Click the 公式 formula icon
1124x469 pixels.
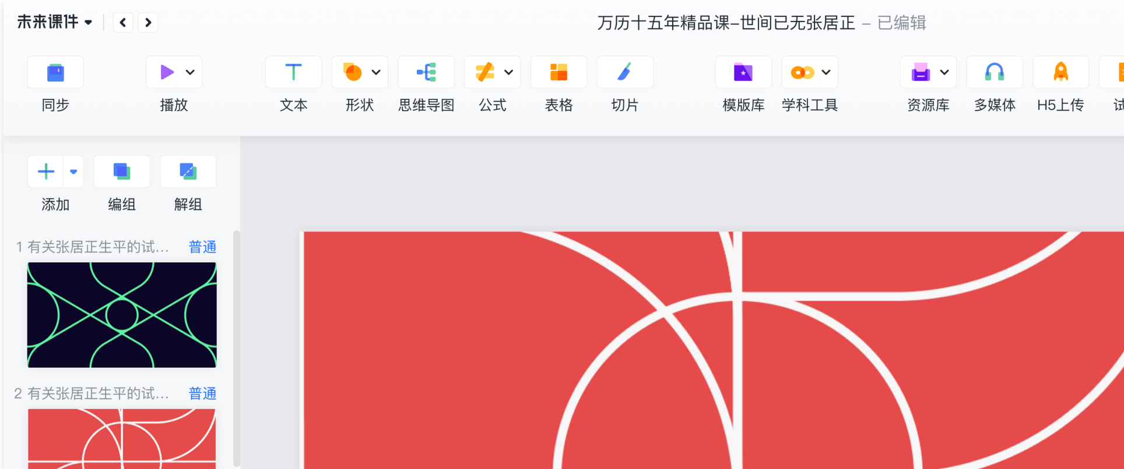(485, 72)
